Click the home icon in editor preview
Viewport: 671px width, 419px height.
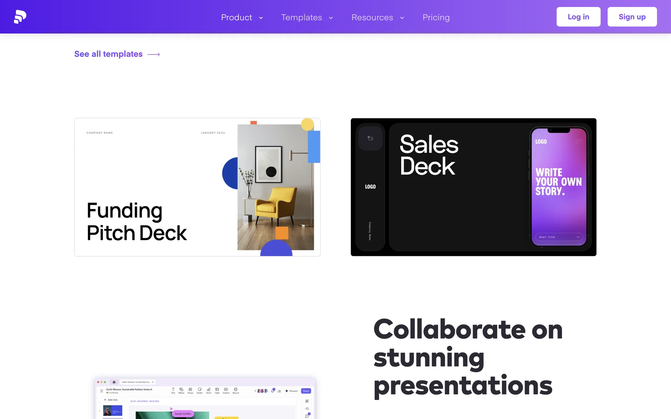tap(114, 382)
